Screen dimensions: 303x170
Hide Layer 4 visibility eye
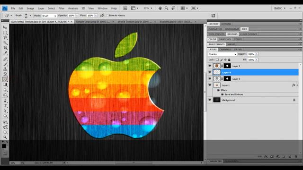point(210,72)
